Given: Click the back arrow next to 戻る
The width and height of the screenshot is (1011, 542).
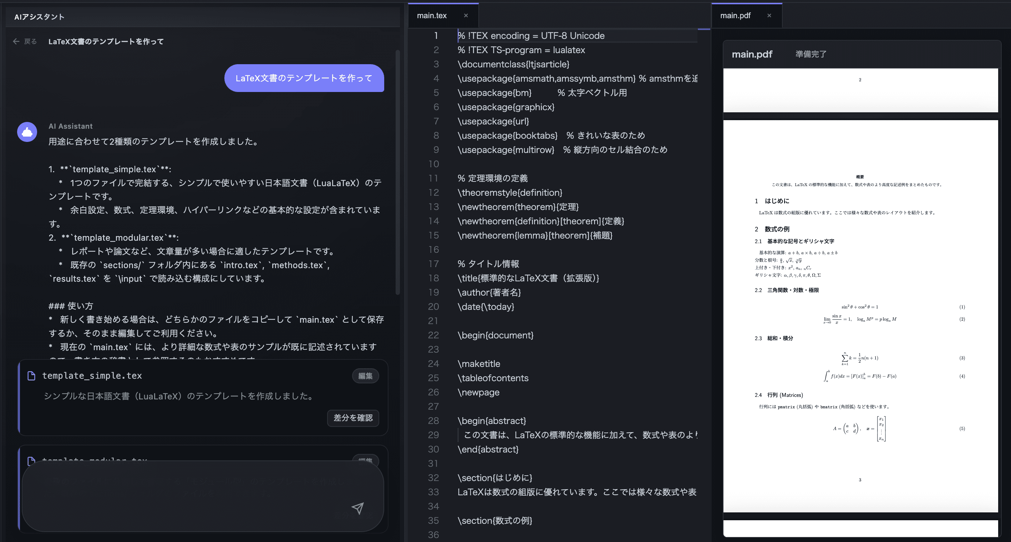Looking at the screenshot, I should tap(16, 41).
